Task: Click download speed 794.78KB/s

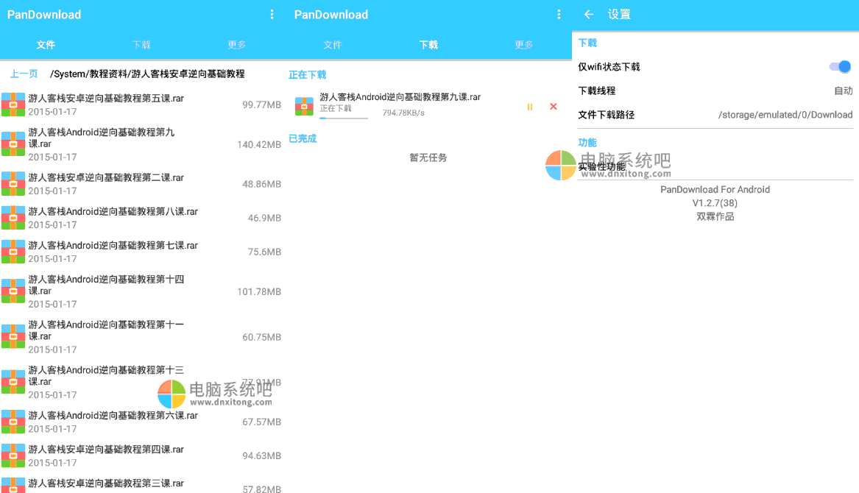Action: point(403,113)
